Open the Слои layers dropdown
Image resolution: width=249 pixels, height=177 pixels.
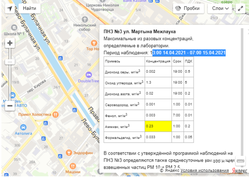click(220, 8)
